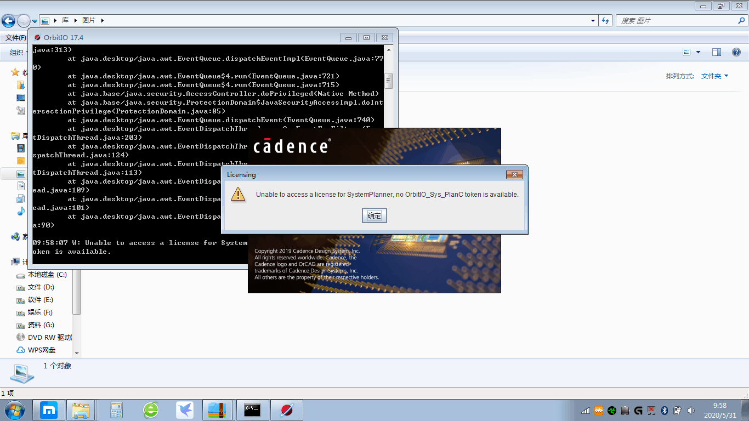This screenshot has width=749, height=421.
Task: Select 本地磁盘 (C:) in navigation pane
Action: (47, 275)
